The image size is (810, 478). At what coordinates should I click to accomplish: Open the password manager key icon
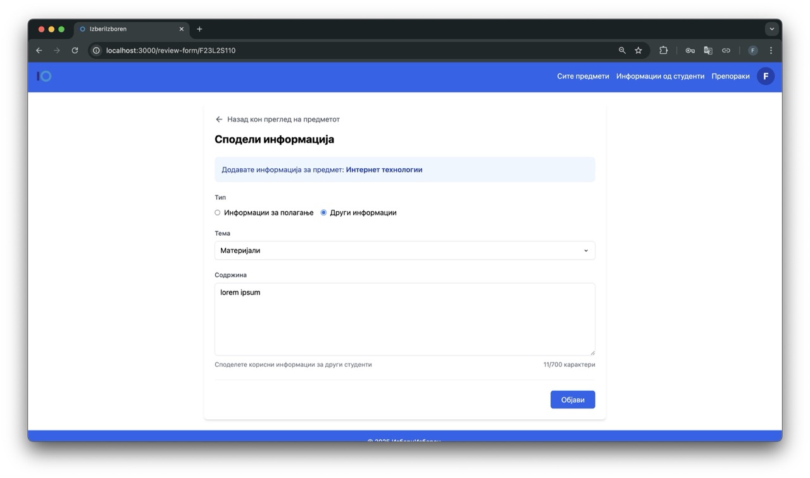tap(690, 51)
